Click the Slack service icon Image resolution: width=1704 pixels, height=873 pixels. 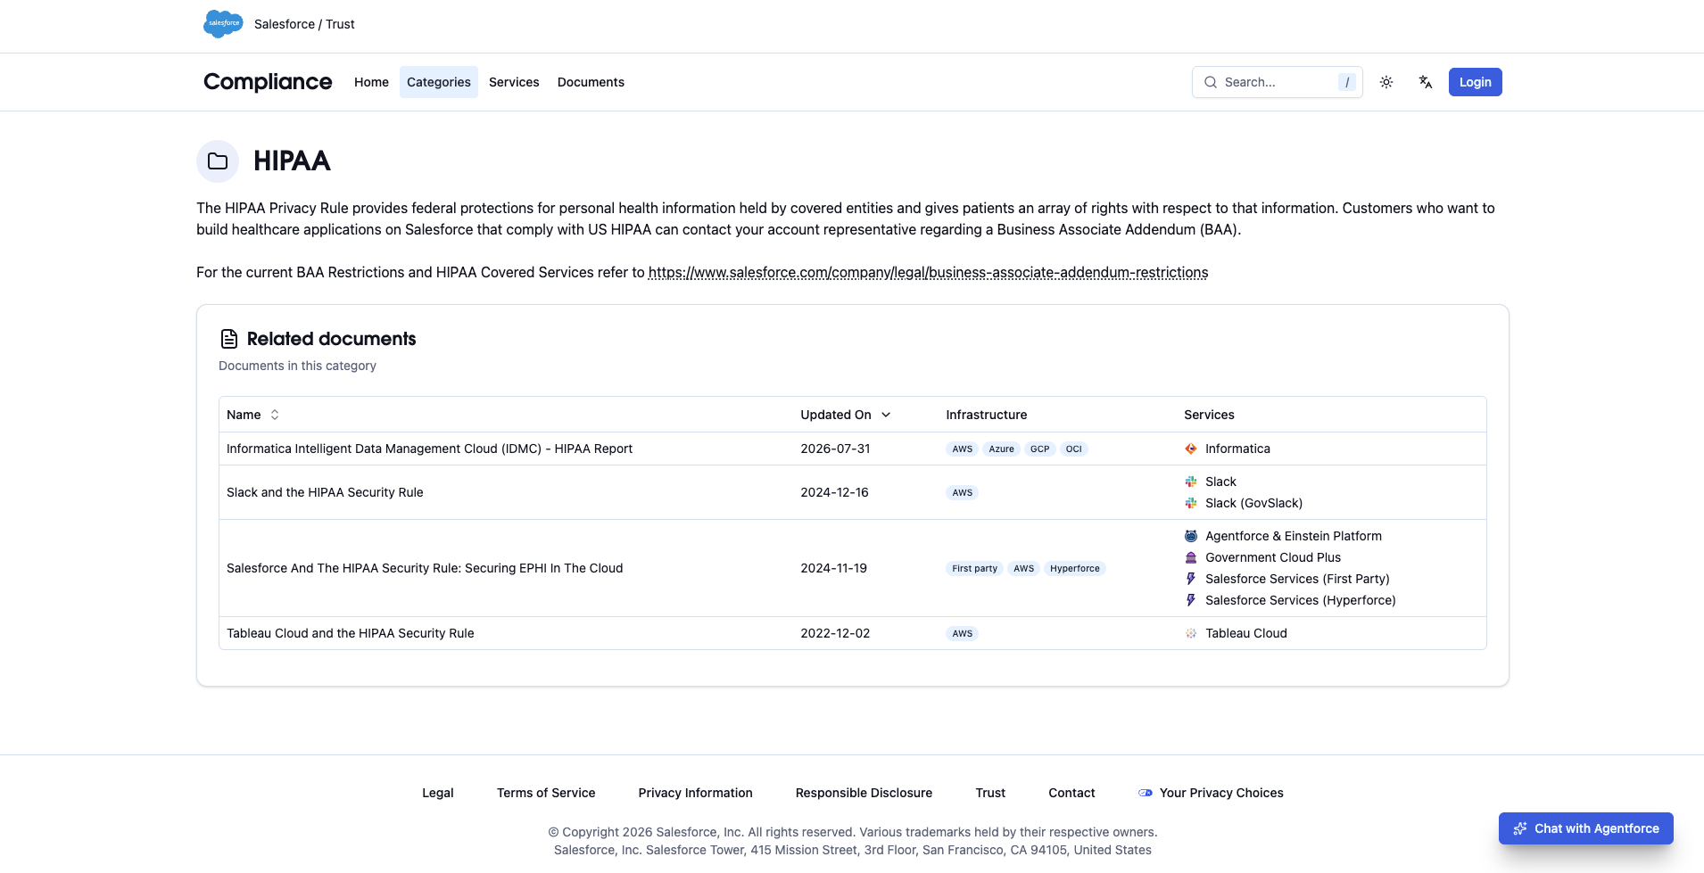click(x=1191, y=482)
